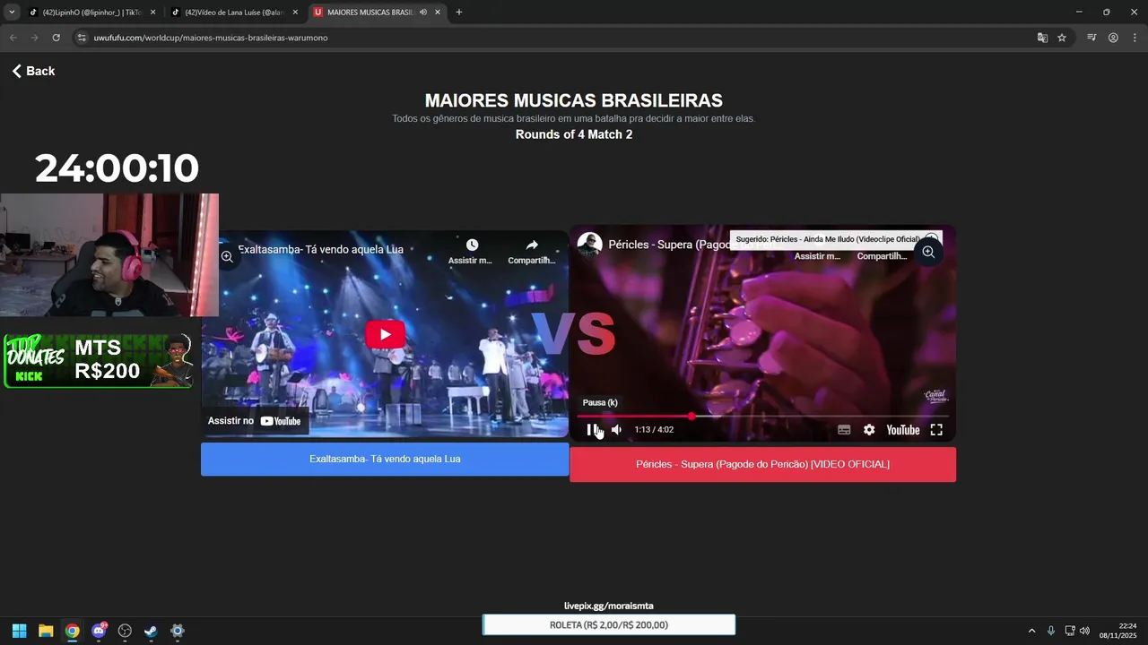Close the MAIORES MUSICAS tab
The width and height of the screenshot is (1148, 645).
point(438,13)
